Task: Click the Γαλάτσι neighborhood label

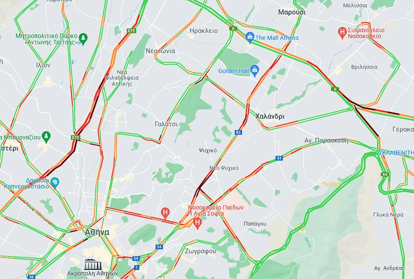Action: tap(166, 124)
